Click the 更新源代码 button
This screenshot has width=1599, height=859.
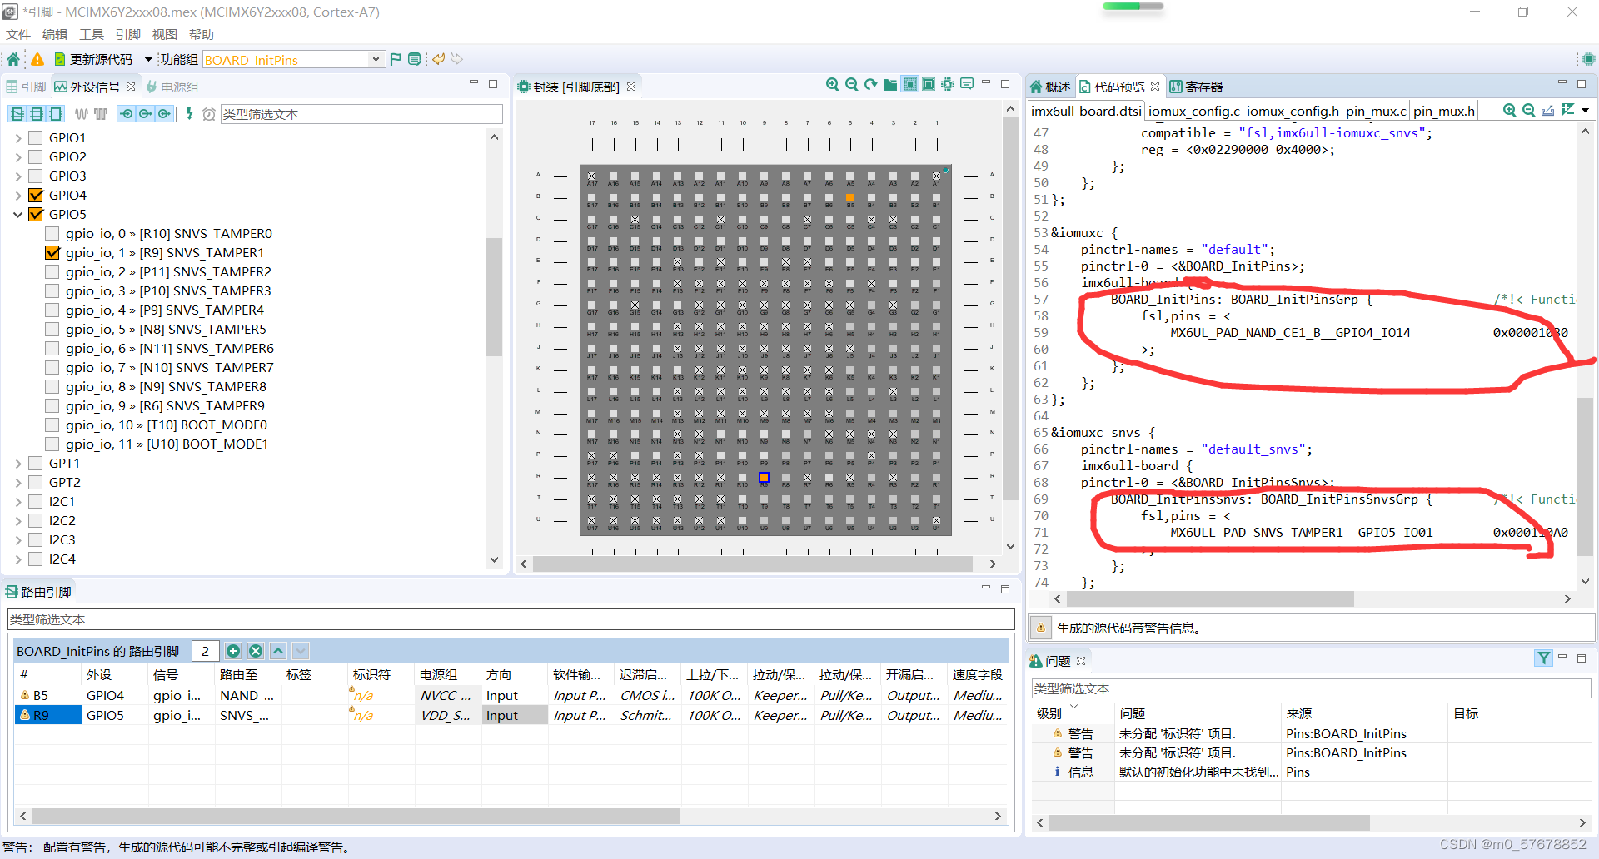click(93, 59)
